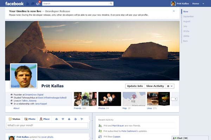Dismiss the timeline developer release notice

[x=174, y=11]
